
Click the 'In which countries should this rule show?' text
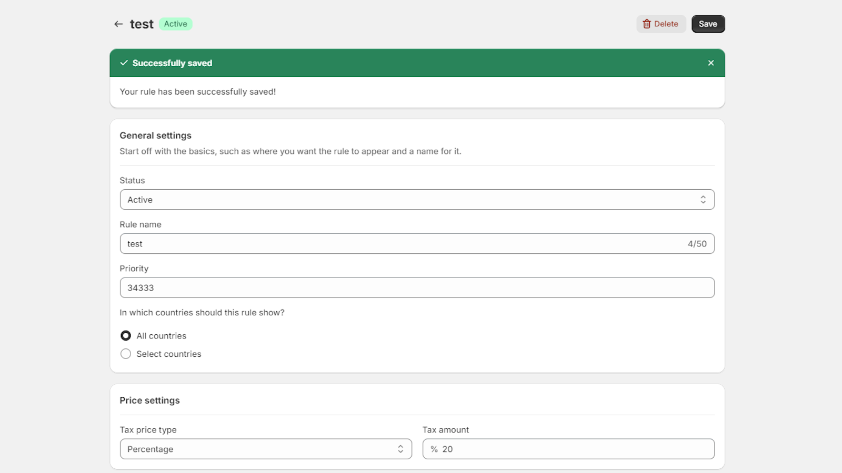pyautogui.click(x=202, y=313)
